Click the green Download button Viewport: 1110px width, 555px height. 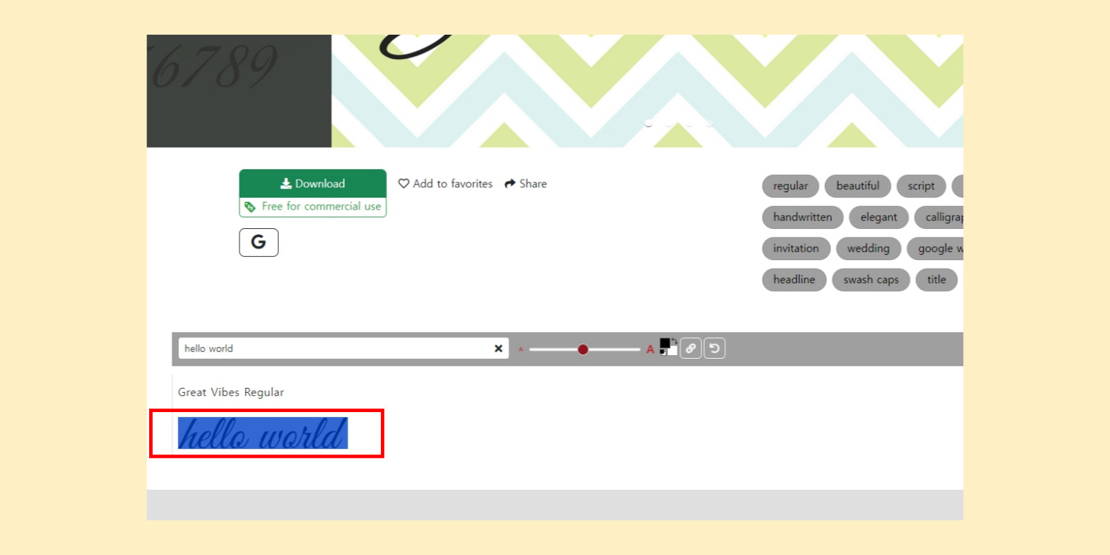[313, 184]
